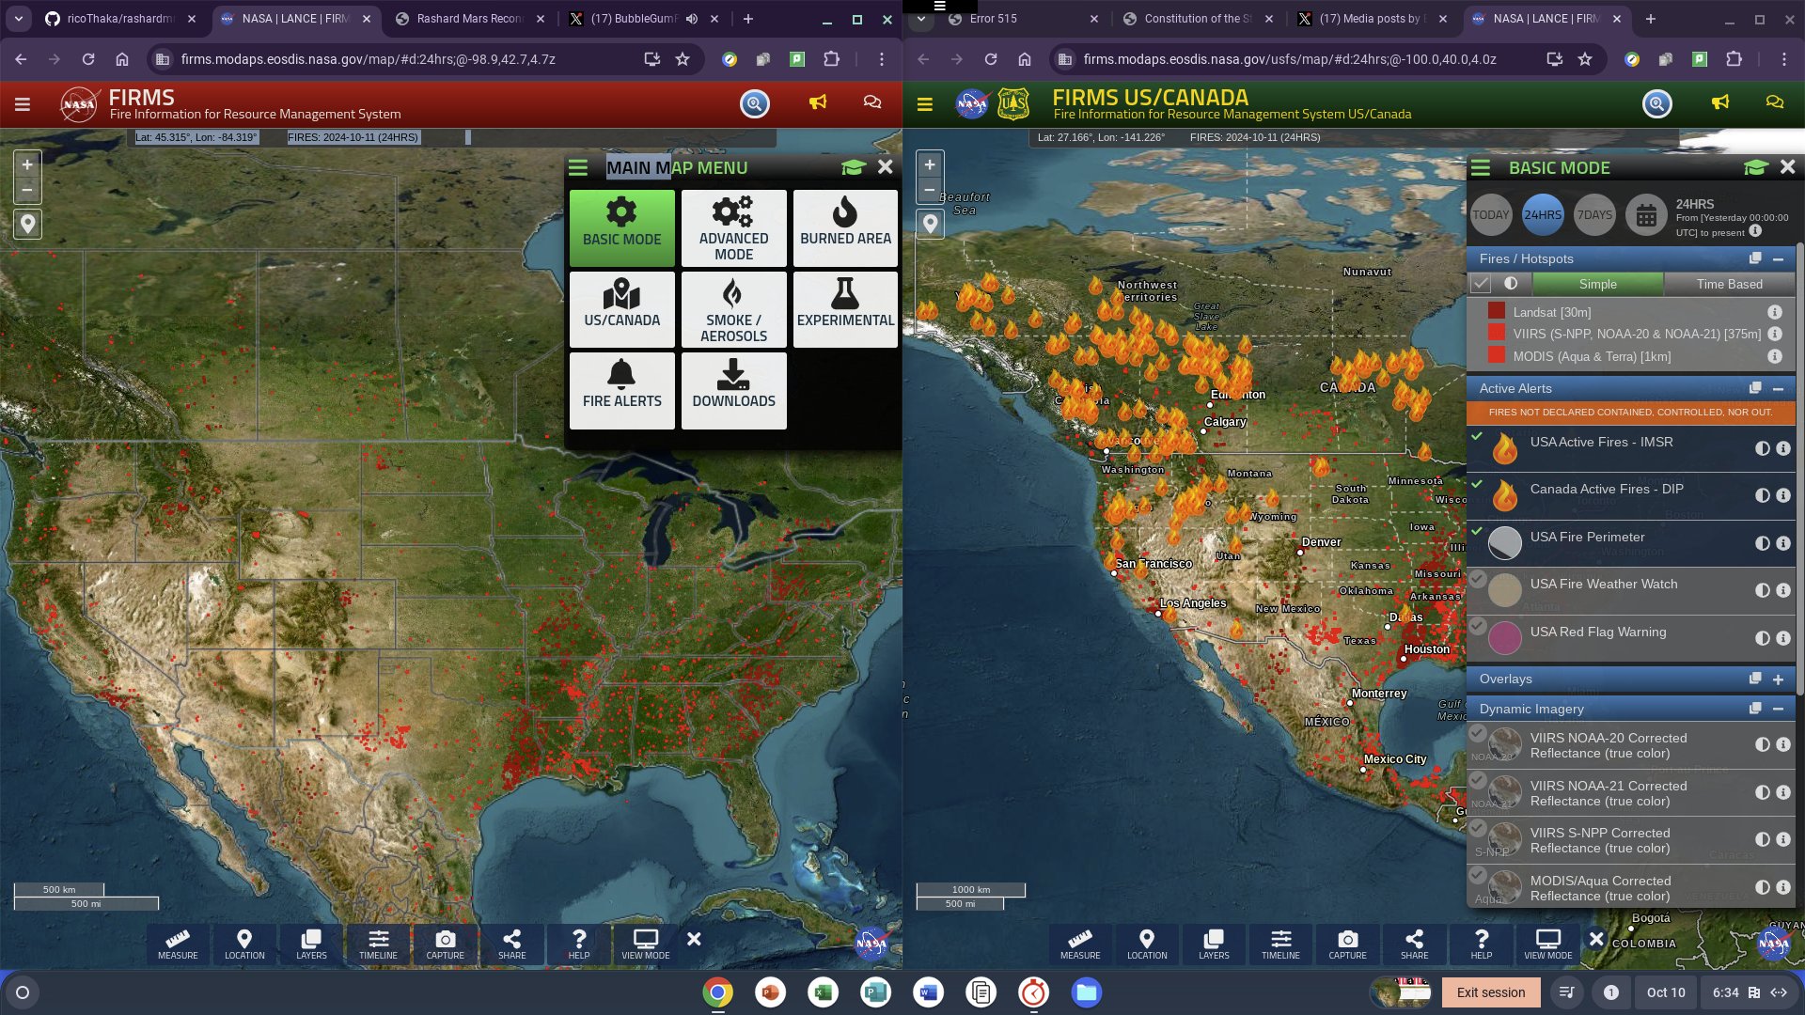The image size is (1805, 1015).
Task: Open Chrome from the taskbar shelf
Action: 717,992
